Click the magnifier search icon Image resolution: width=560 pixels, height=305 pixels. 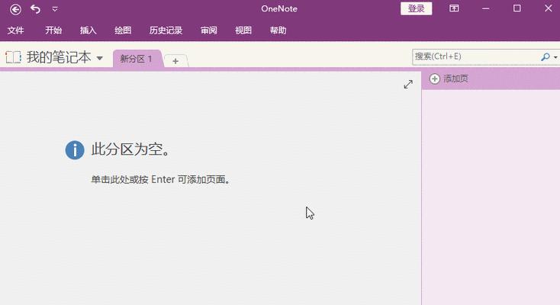coord(546,56)
